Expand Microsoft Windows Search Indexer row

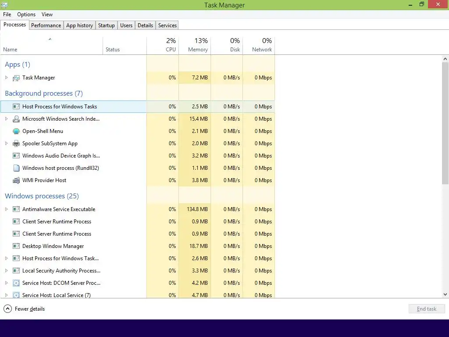click(6, 119)
